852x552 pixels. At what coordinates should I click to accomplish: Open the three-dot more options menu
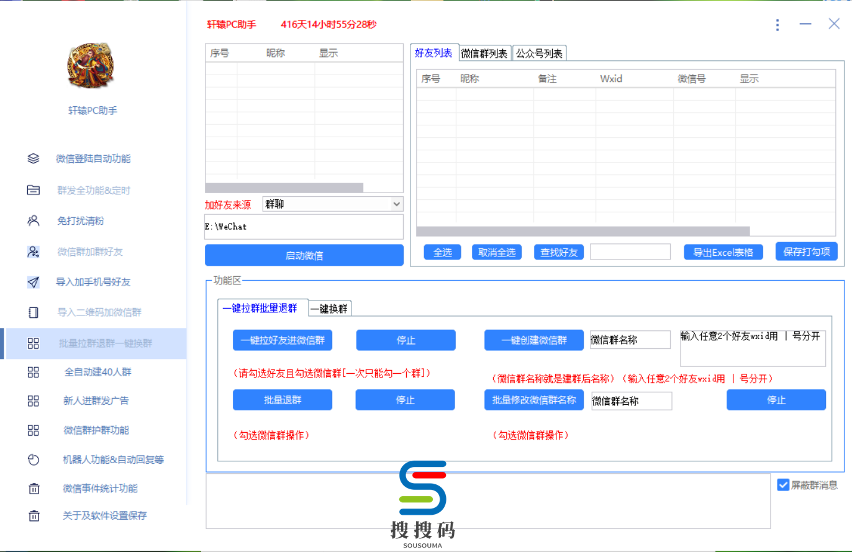click(777, 25)
